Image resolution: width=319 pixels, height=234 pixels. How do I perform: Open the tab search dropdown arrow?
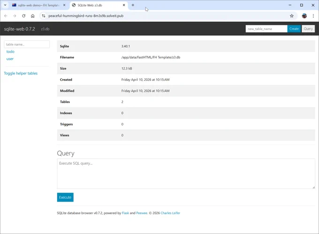5,5
